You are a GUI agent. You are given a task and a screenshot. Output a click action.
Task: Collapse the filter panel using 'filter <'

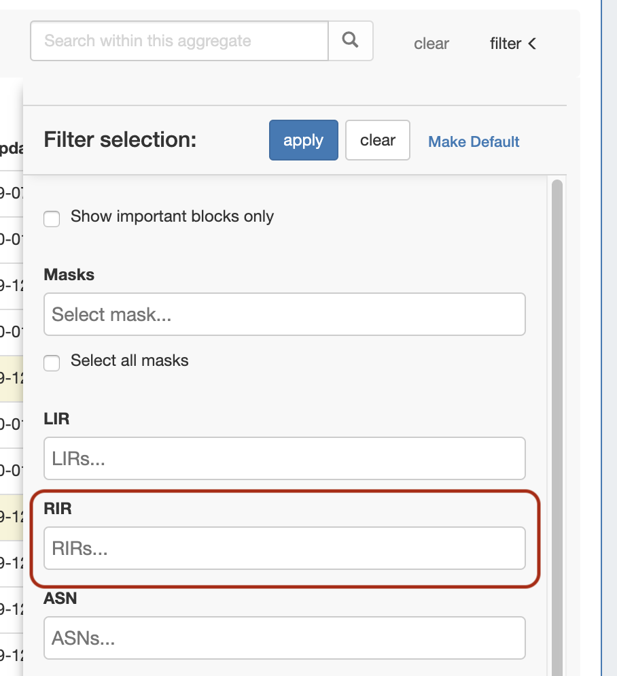coord(513,44)
